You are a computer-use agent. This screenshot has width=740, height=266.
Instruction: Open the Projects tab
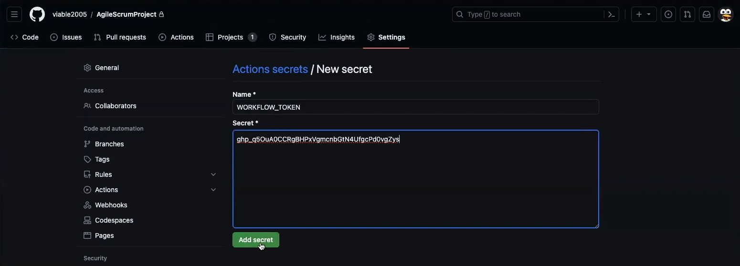coord(231,37)
